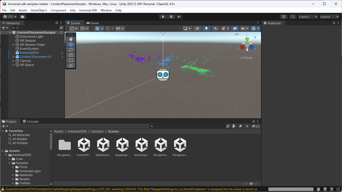Click the blue Z axis cone of the gizmo
This screenshot has height=192, width=342.
click(252, 47)
